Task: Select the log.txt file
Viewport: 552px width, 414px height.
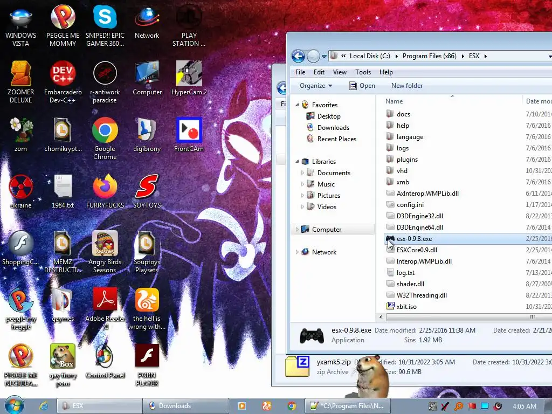Action: click(401, 272)
